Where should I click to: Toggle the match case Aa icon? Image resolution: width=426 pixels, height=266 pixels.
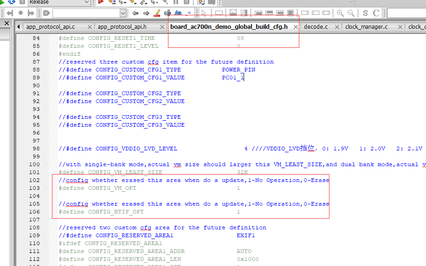point(178,13)
